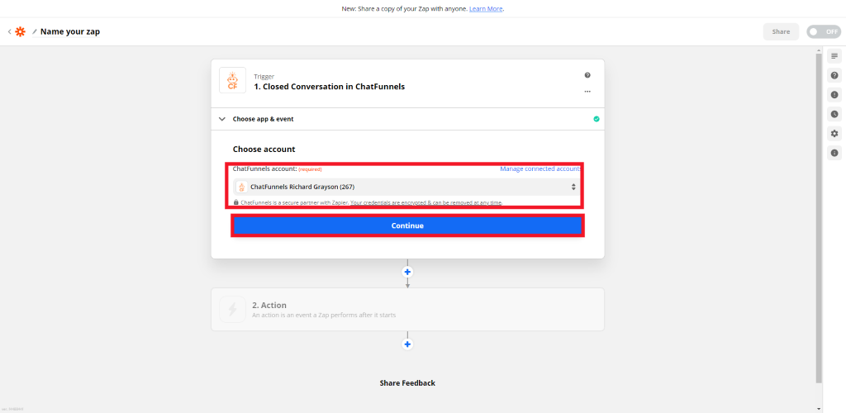The image size is (846, 413).
Task: Add a step with upper plus button
Action: pos(407,272)
